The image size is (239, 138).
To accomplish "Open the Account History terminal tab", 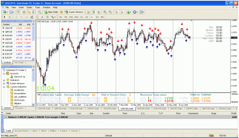I will point(22,131).
